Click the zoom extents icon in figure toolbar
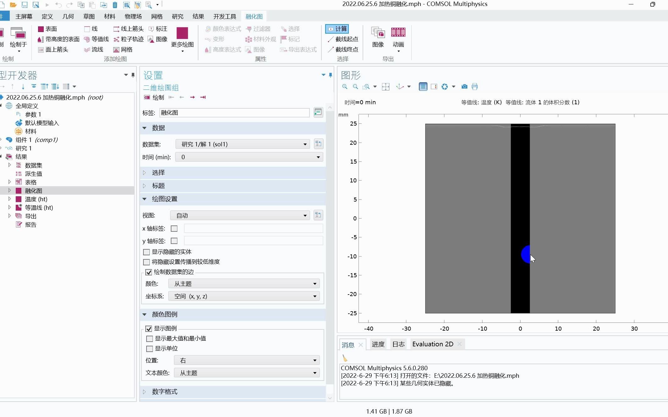The height and width of the screenshot is (417, 668). click(x=387, y=86)
